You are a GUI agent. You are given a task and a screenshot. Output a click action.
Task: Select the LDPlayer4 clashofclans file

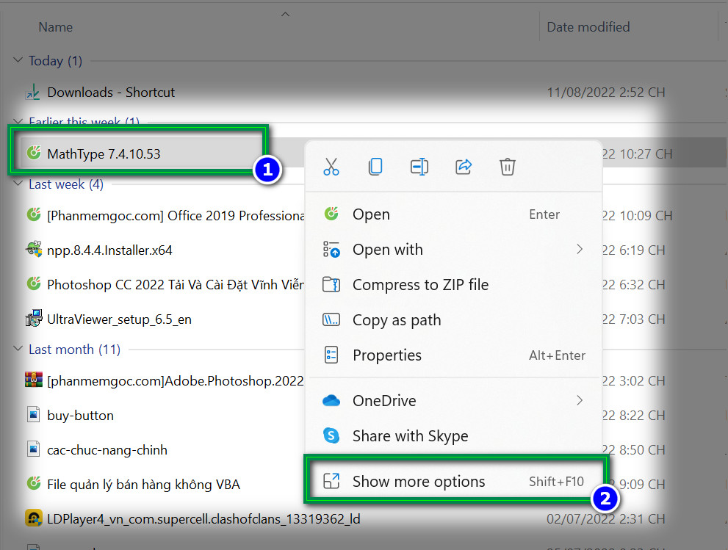203,519
